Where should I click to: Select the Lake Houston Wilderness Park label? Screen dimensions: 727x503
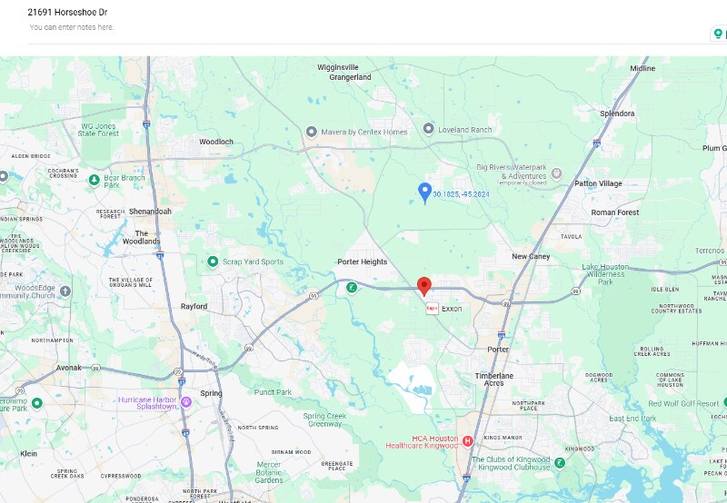pos(605,274)
